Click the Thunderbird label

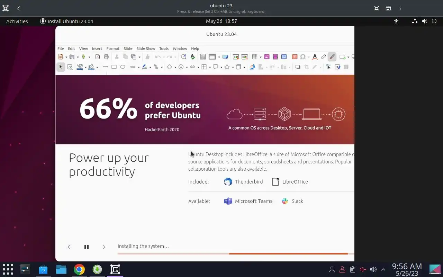pyautogui.click(x=249, y=182)
